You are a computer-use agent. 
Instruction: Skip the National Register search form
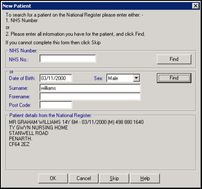114,178
